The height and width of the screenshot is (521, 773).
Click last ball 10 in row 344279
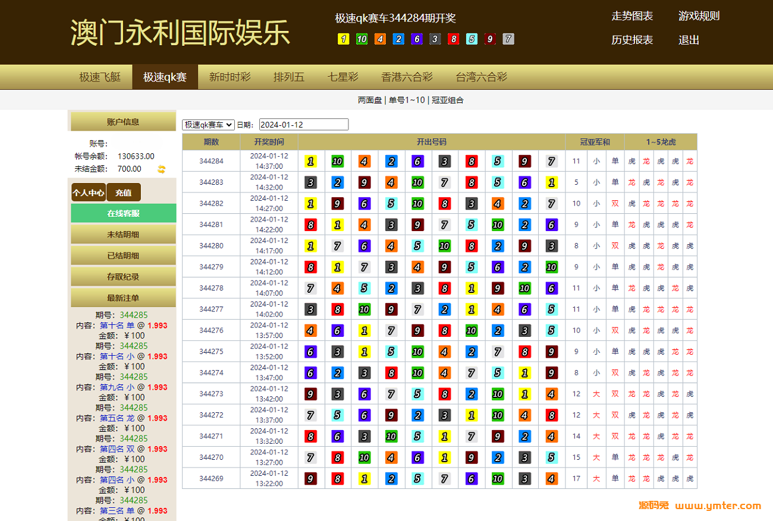(x=551, y=267)
